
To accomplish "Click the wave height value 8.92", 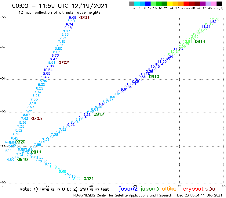I will 27,115.
